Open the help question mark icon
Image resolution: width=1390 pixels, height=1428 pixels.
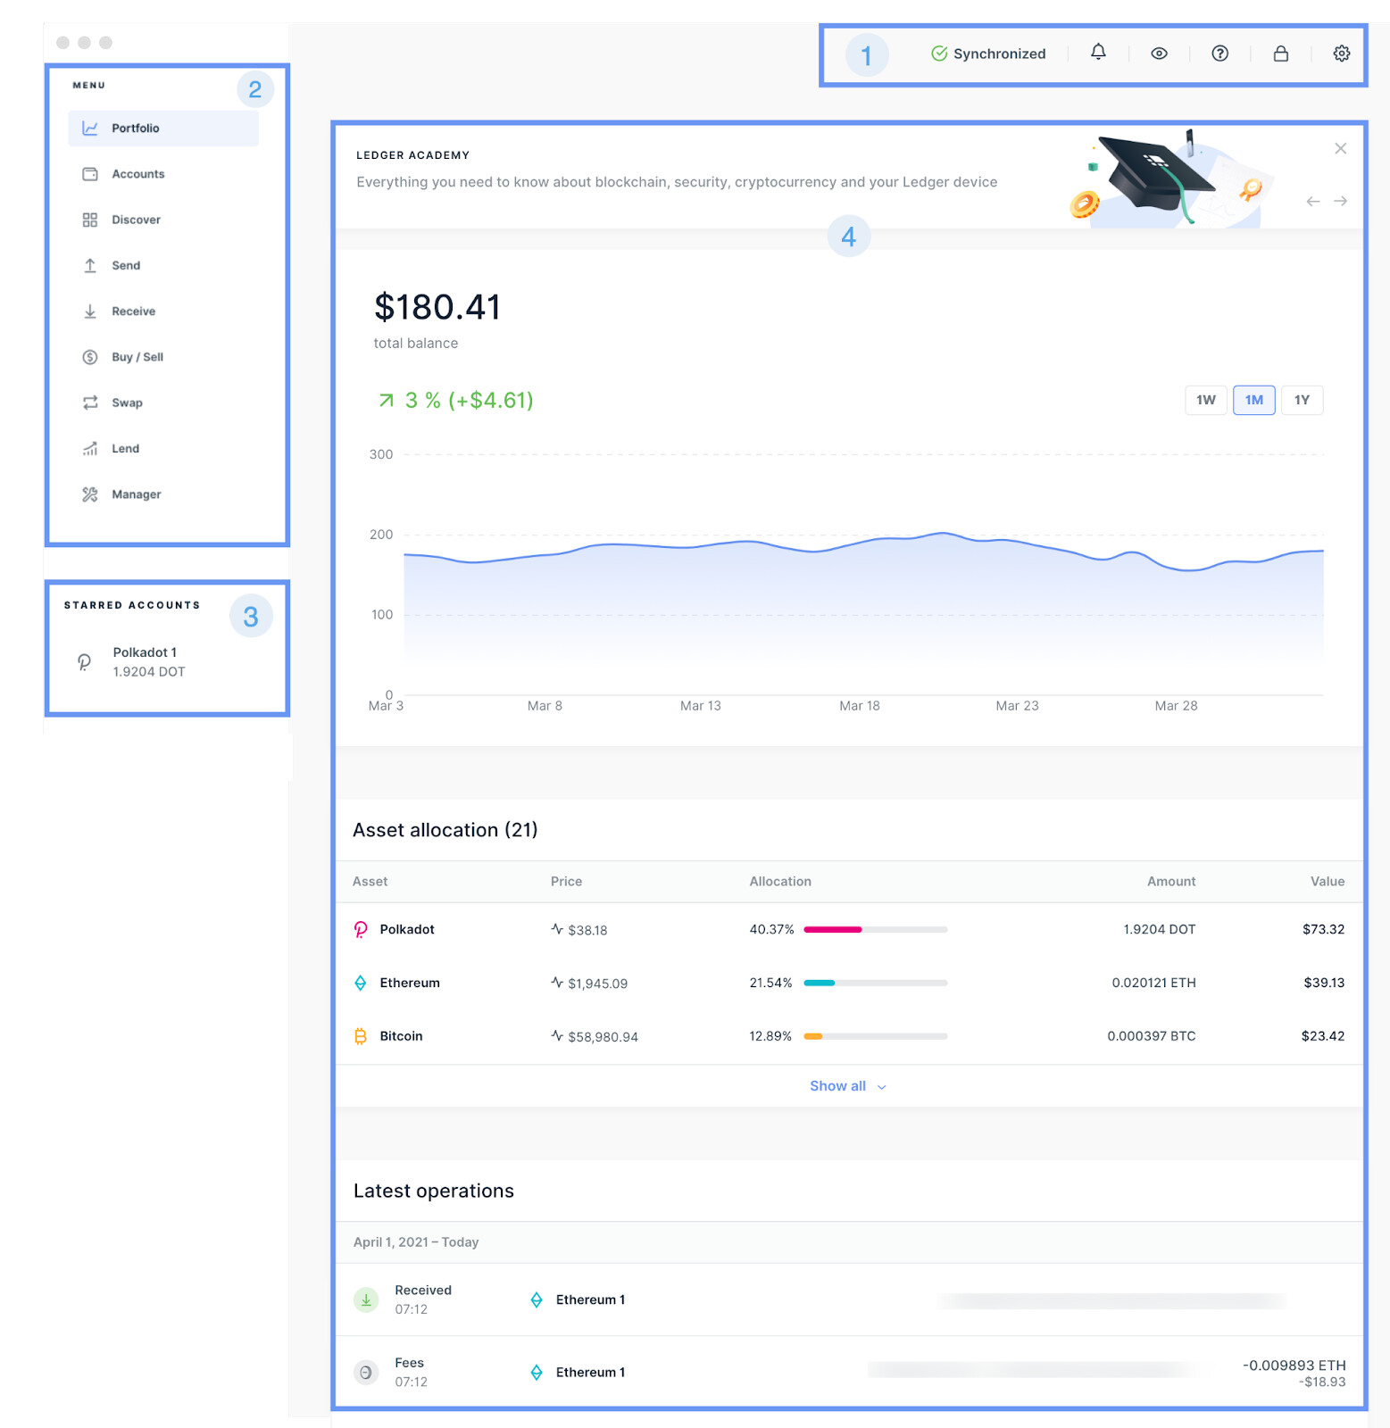click(x=1219, y=54)
